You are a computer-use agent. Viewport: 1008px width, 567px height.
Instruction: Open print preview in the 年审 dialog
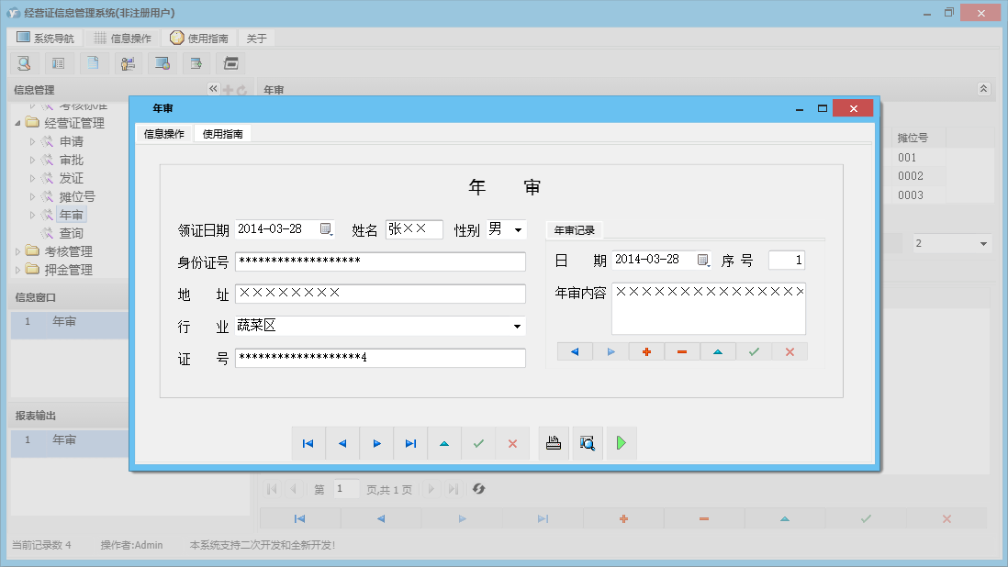point(588,443)
